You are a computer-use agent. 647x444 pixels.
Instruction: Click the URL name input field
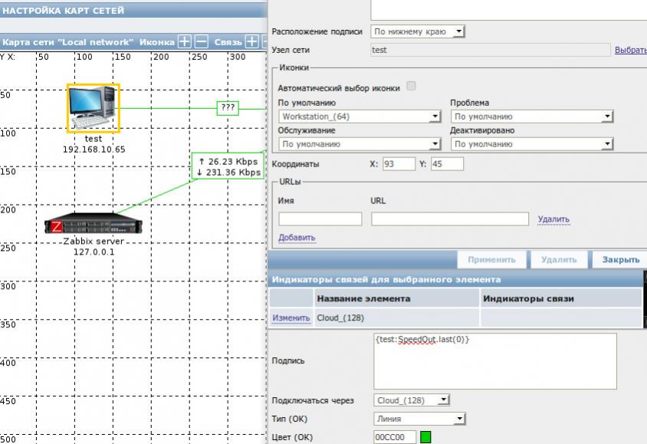320,219
